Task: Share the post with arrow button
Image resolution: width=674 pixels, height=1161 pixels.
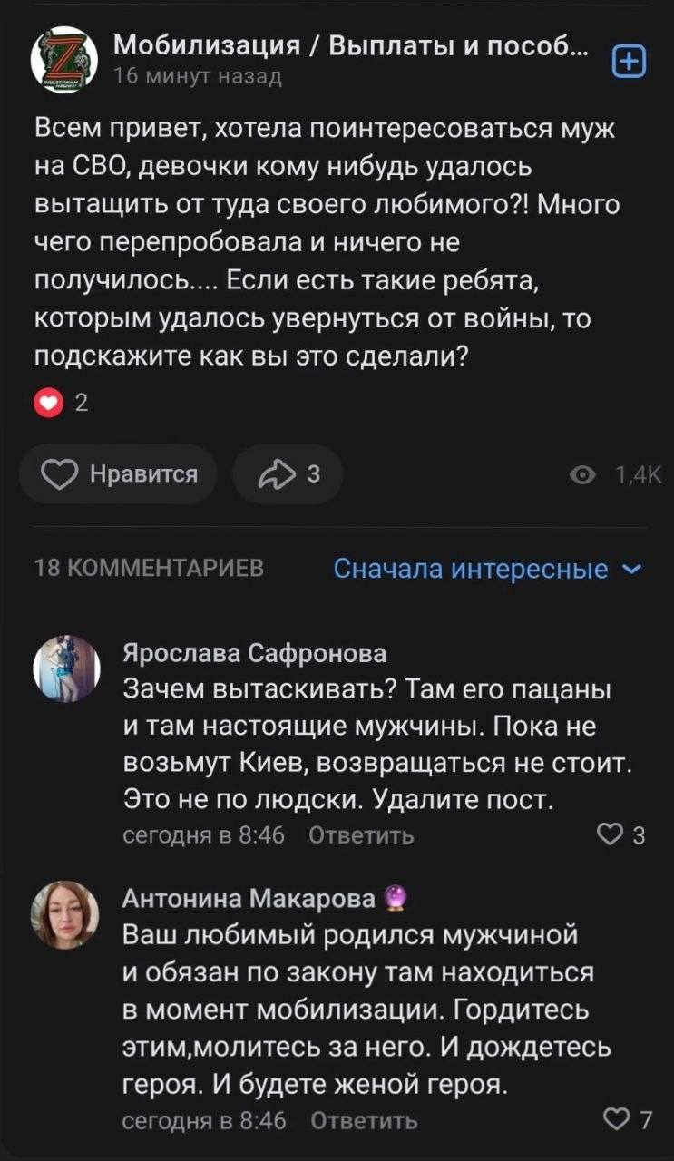Action: pyautogui.click(x=288, y=474)
